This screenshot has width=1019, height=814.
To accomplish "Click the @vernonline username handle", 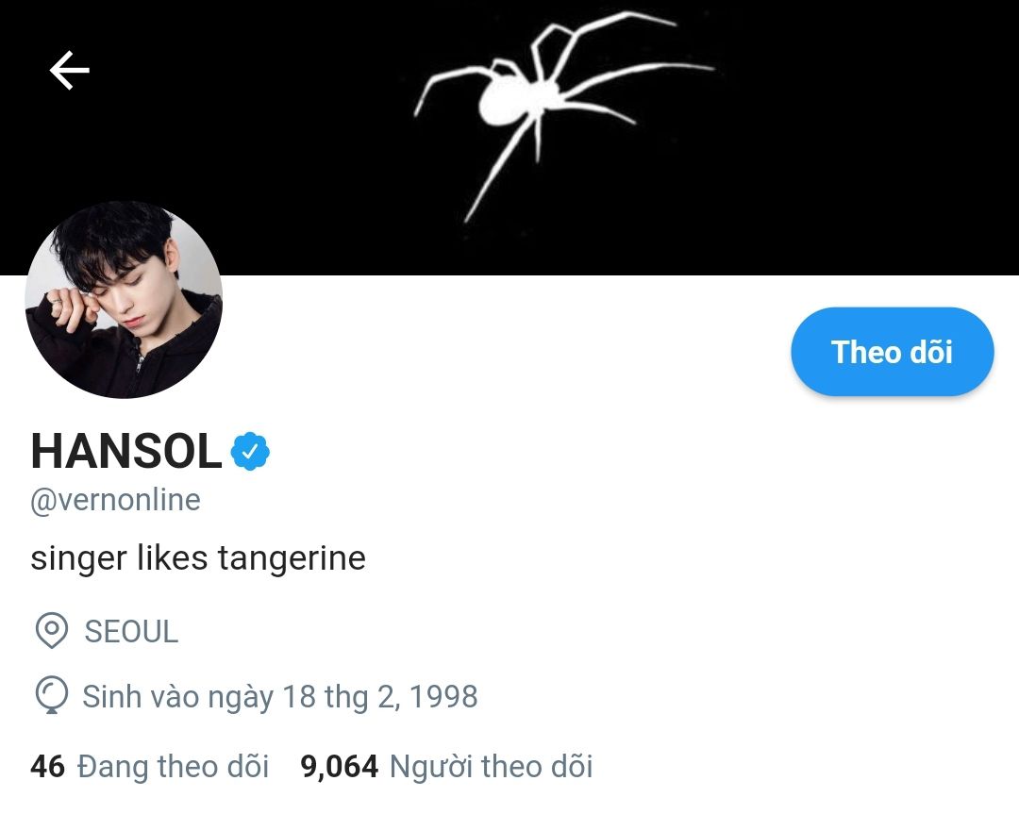I will (115, 500).
